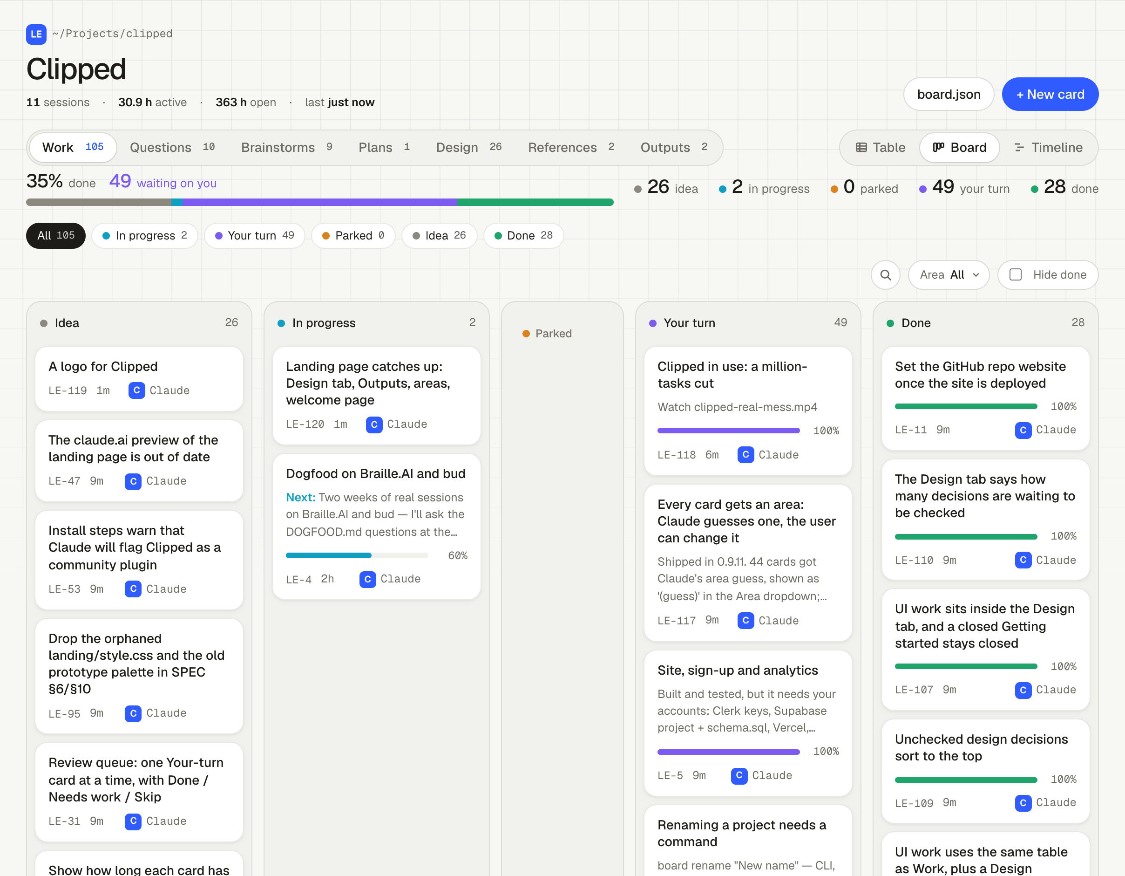This screenshot has height=876, width=1125.
Task: Click Claude avatar on LE-117 card
Action: click(745, 620)
